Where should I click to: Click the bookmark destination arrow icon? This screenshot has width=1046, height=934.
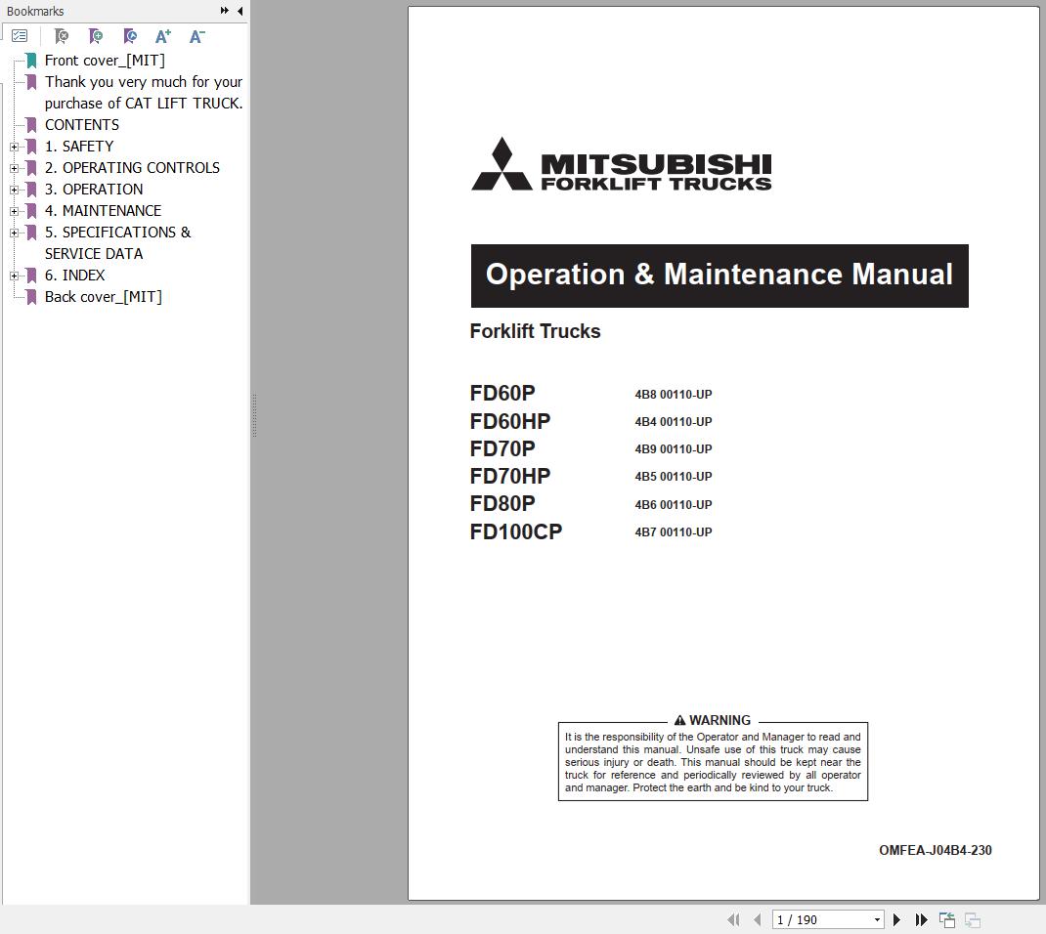tap(130, 36)
